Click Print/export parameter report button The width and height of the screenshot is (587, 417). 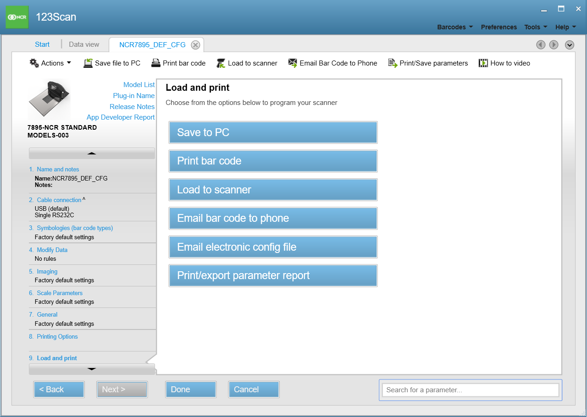tap(273, 275)
